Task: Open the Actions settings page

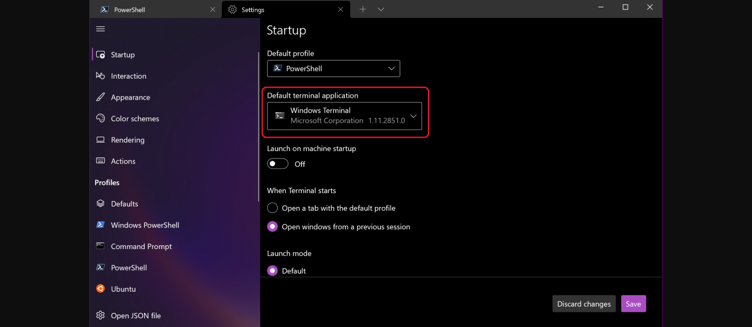Action: point(174,161)
